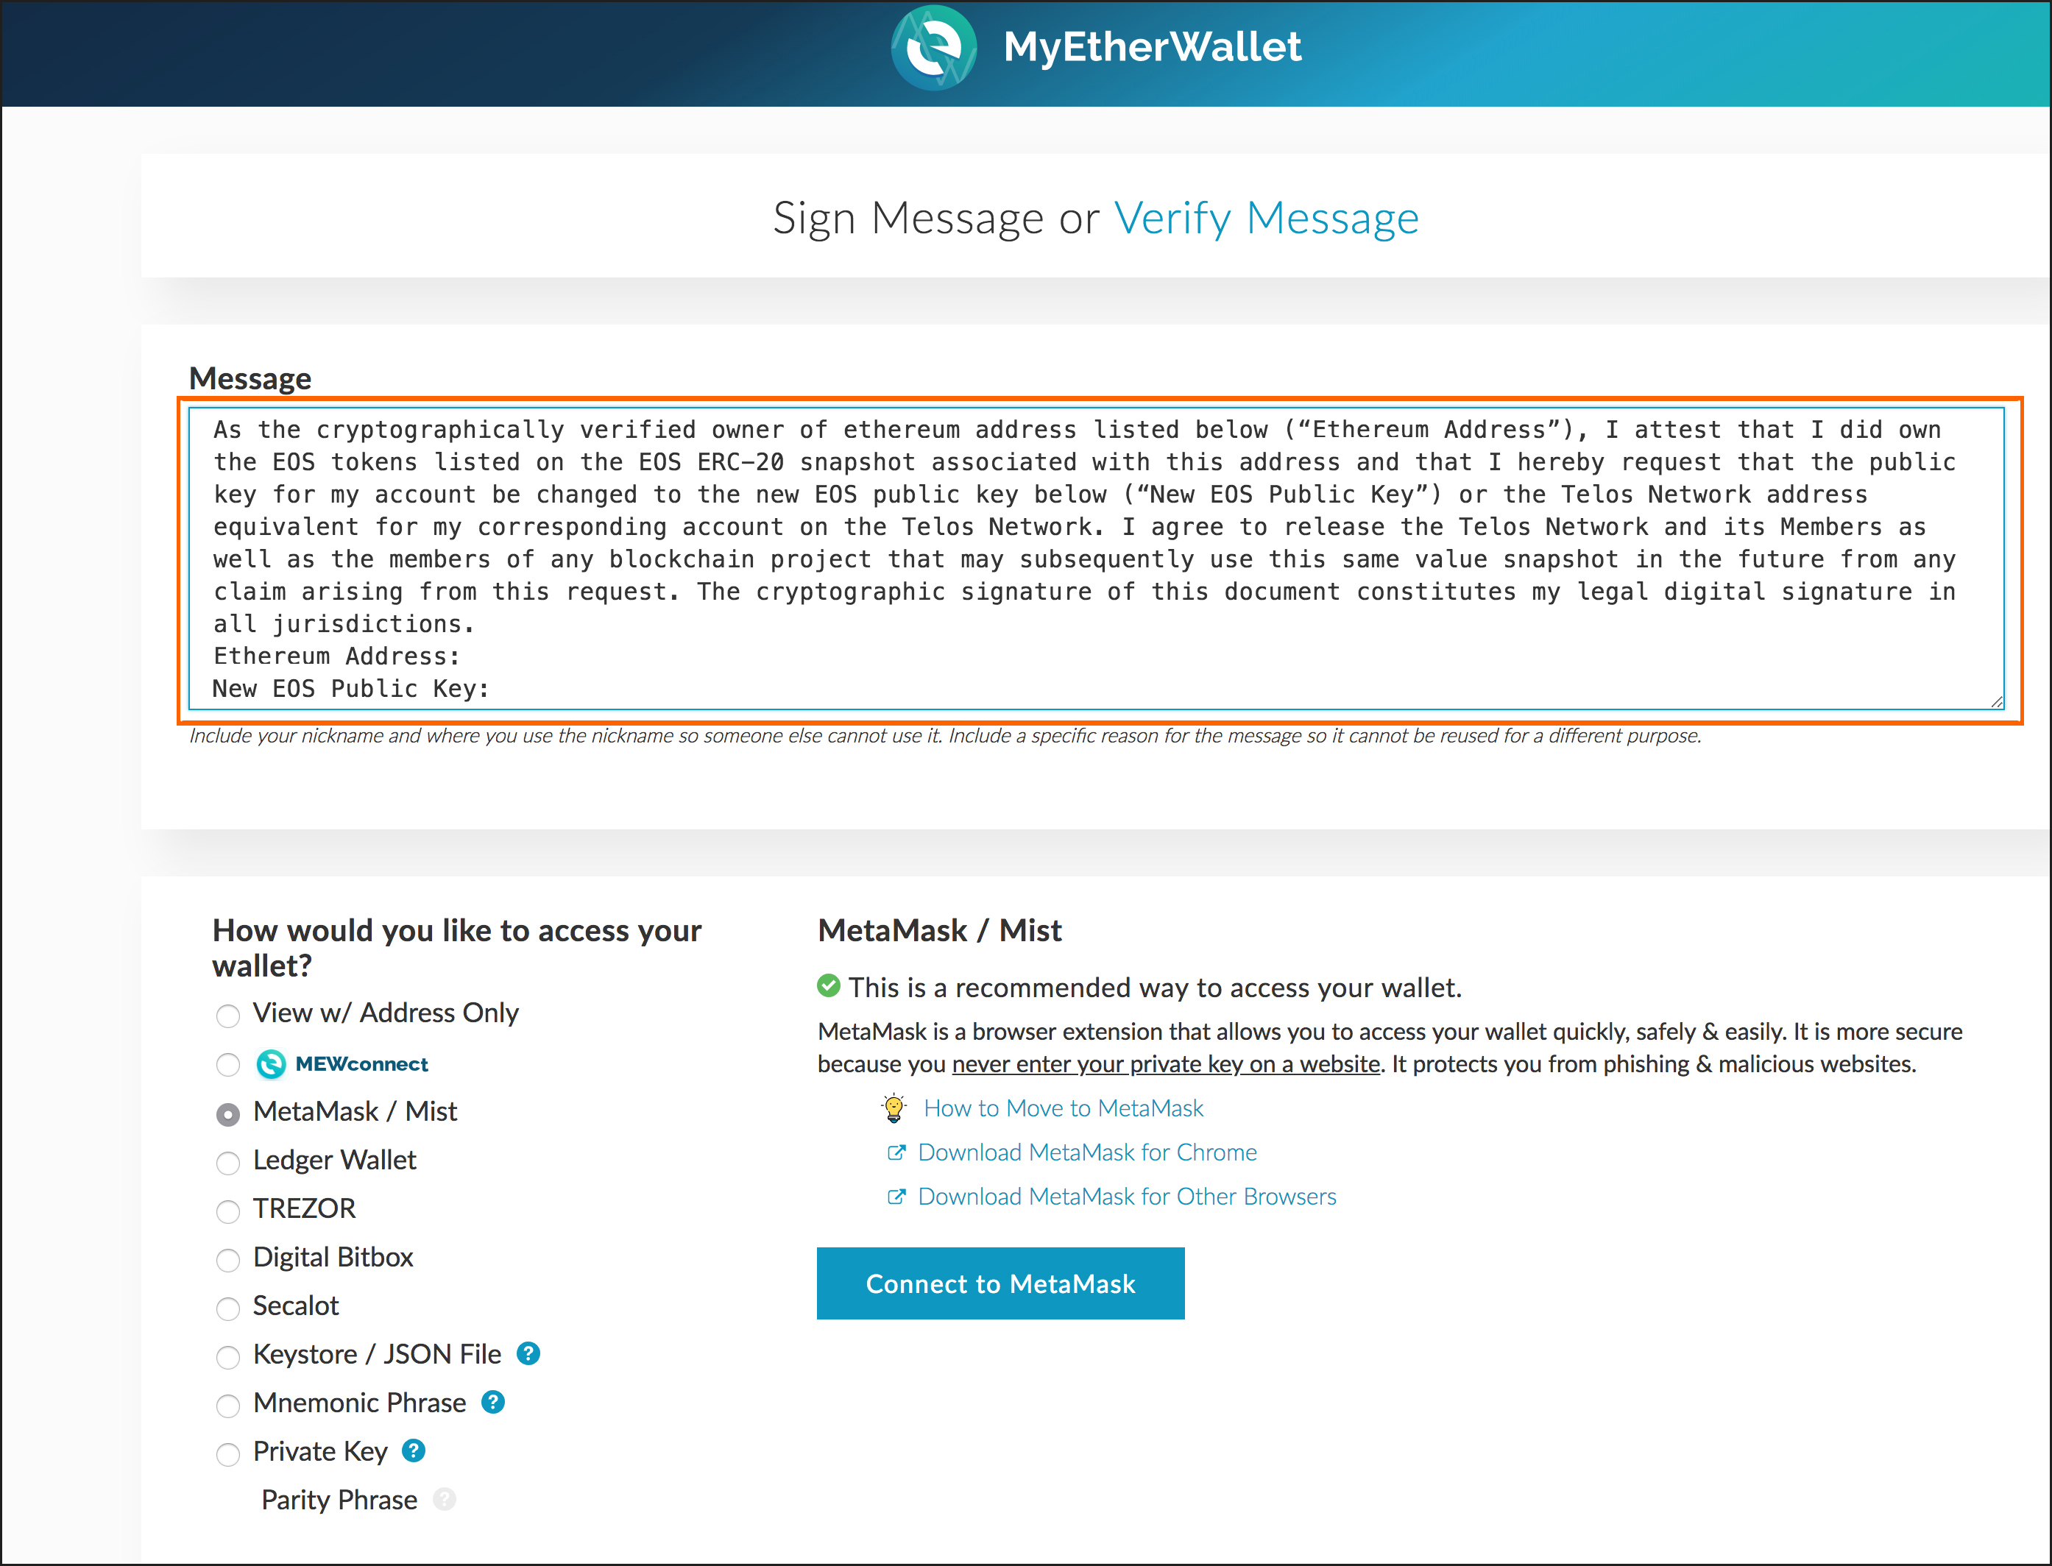Choose TREZOR as wallet access method
The width and height of the screenshot is (2052, 1566).
click(228, 1211)
